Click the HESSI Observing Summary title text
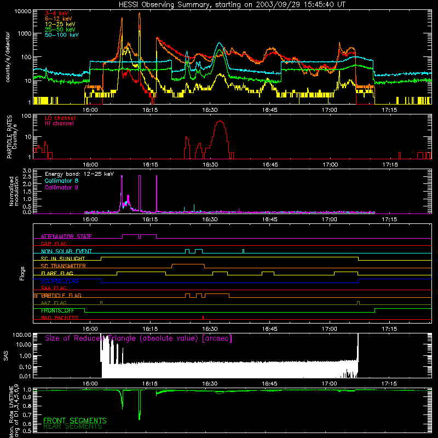This screenshot has height=438, width=438. (232, 4)
